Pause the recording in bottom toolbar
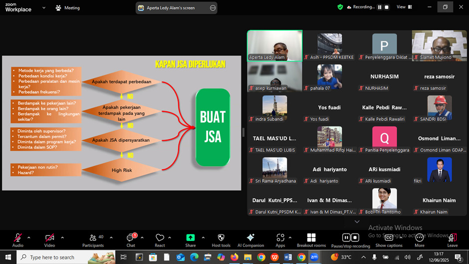 [x=346, y=238]
